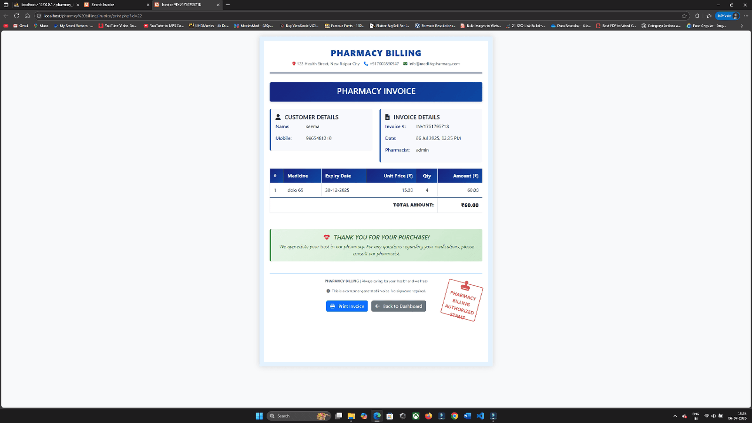
Task: Click the browser home icon
Action: (x=27, y=16)
